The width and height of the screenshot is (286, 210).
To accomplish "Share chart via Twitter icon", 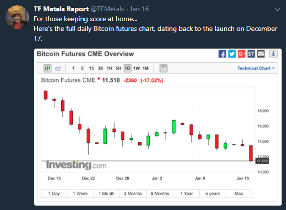I will (232, 54).
